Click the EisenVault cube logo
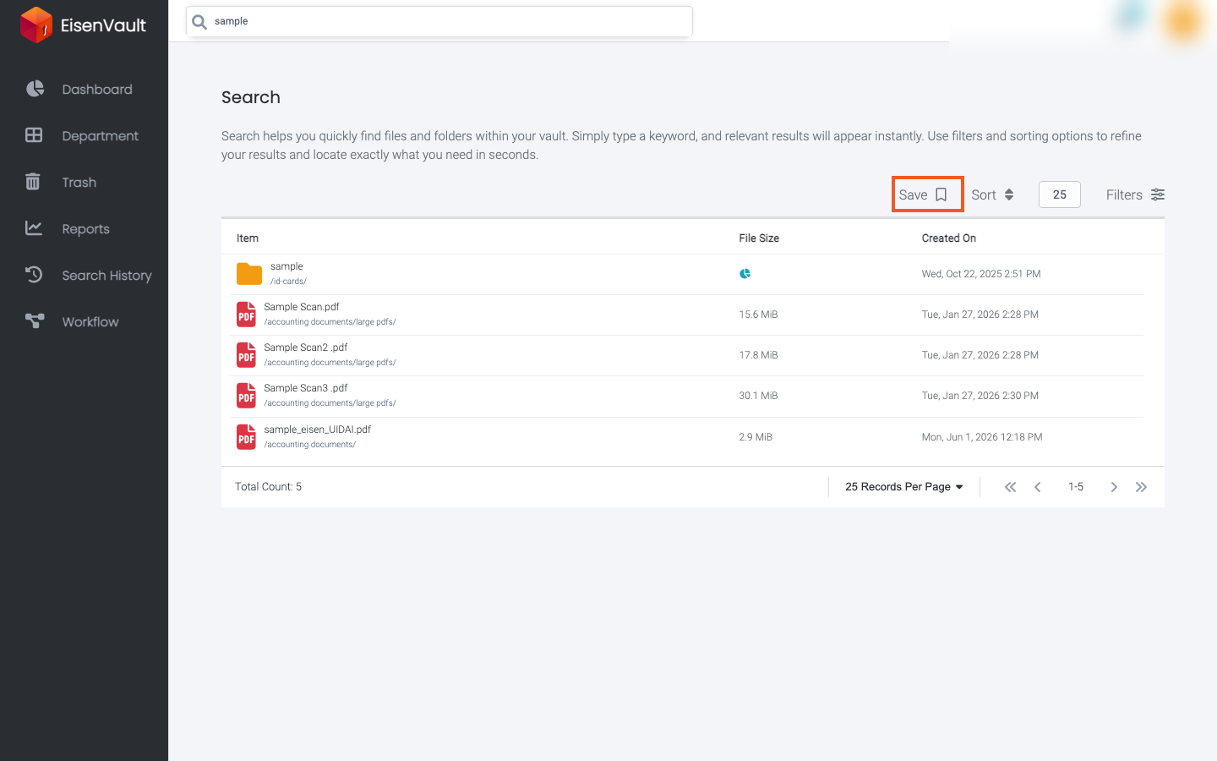 pyautogui.click(x=36, y=25)
